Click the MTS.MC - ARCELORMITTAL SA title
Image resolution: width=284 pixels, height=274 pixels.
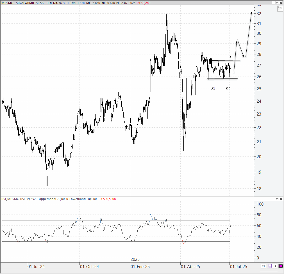click(x=22, y=3)
